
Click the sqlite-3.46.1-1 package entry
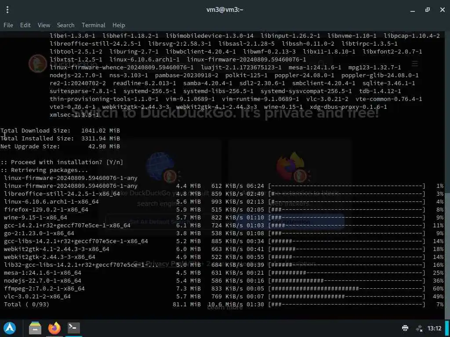[x=388, y=83]
